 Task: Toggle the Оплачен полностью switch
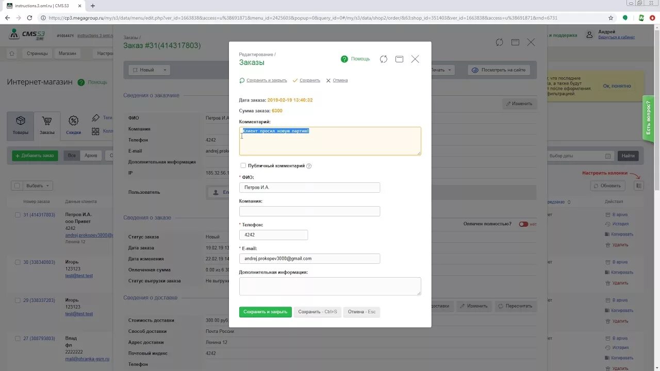[x=523, y=224]
